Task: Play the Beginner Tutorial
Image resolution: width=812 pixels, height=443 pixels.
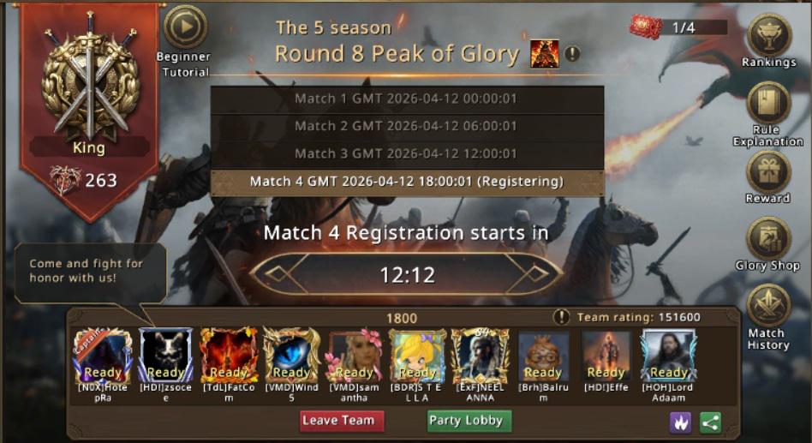Action: (186, 27)
